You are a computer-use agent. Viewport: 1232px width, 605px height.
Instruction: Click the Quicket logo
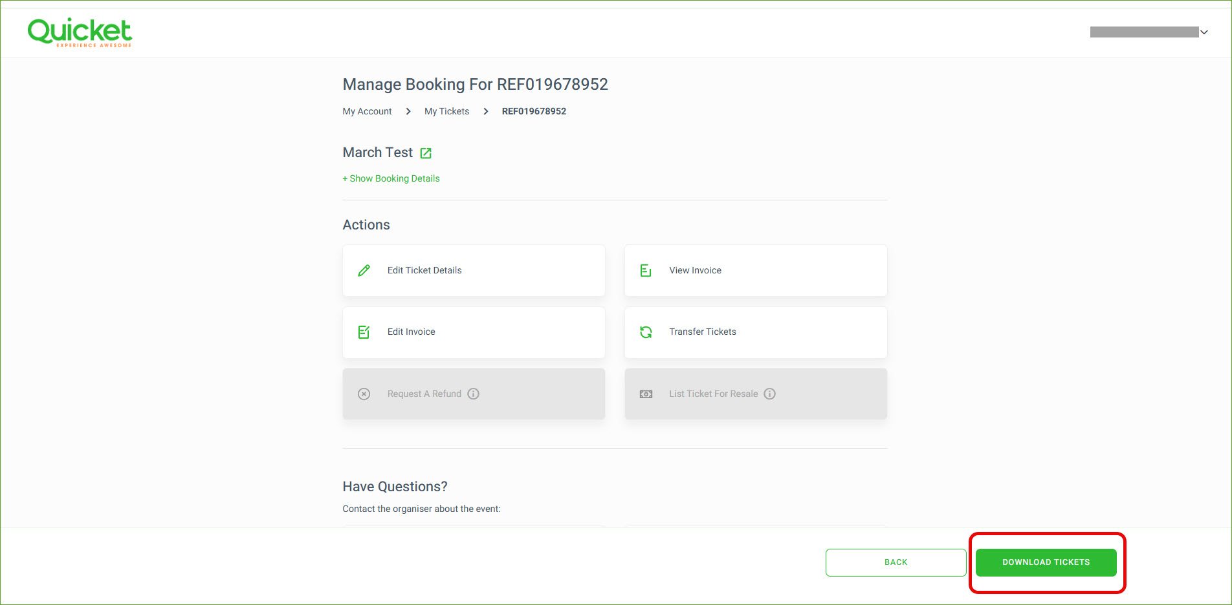click(80, 32)
